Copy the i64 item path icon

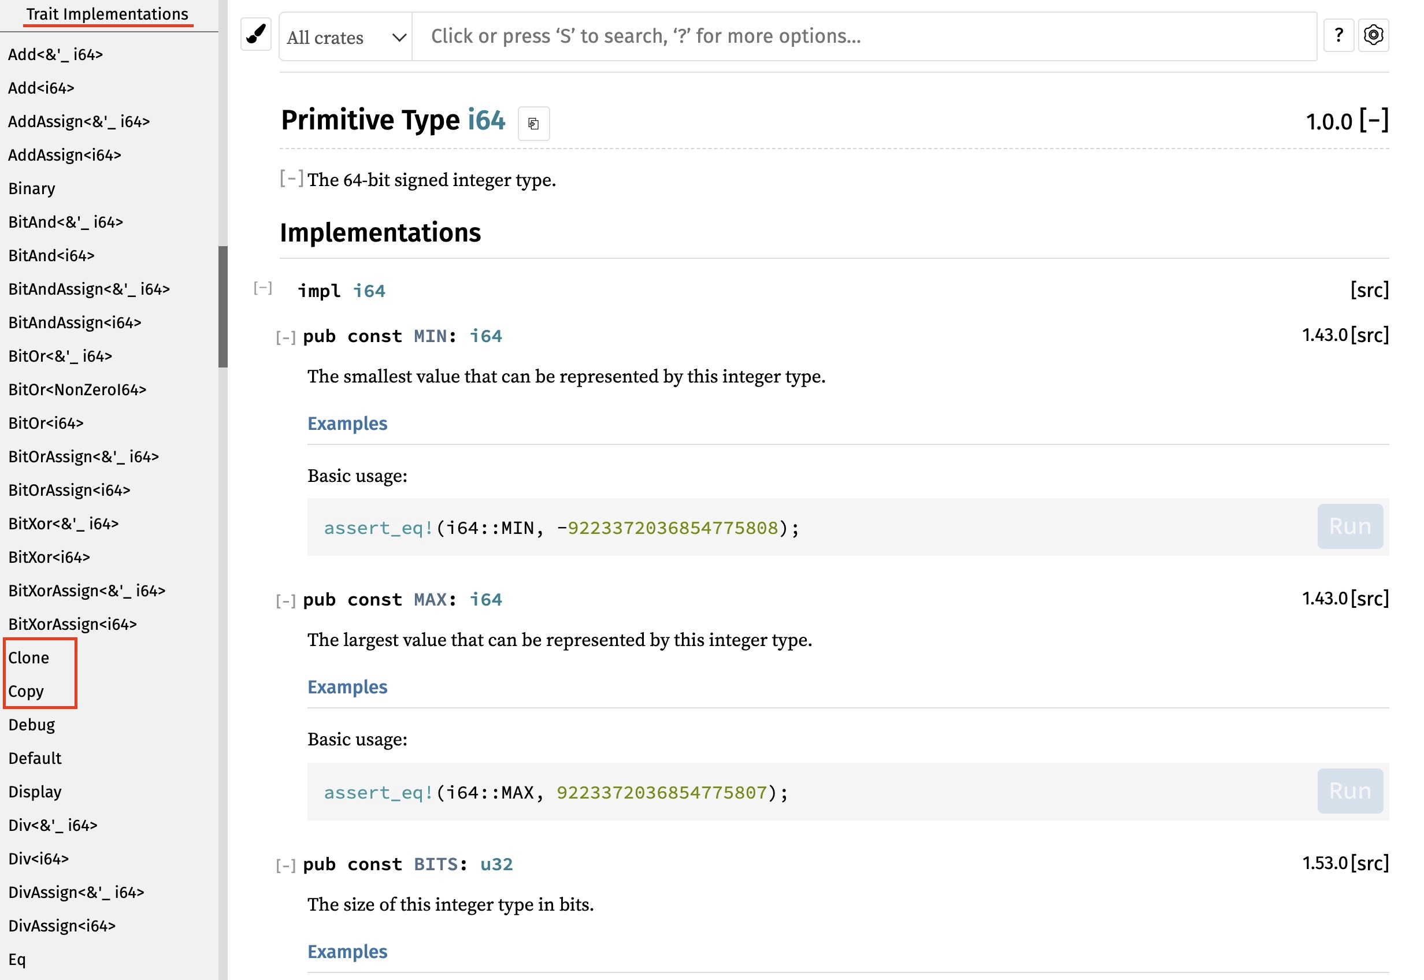[x=533, y=124]
